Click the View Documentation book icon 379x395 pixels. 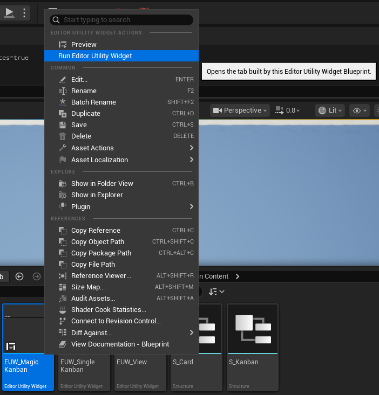click(63, 344)
